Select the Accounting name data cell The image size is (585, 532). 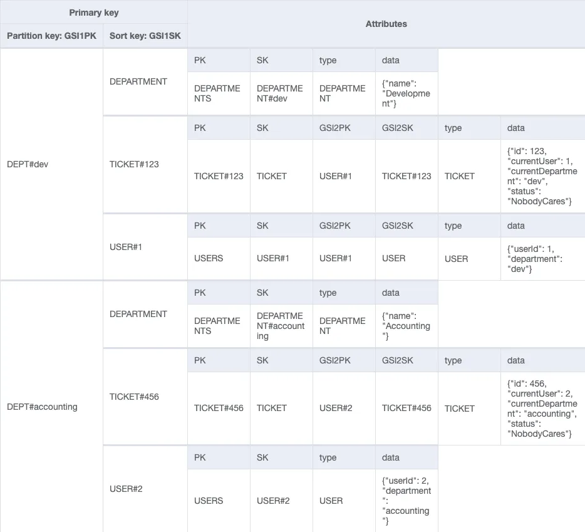[x=406, y=326]
